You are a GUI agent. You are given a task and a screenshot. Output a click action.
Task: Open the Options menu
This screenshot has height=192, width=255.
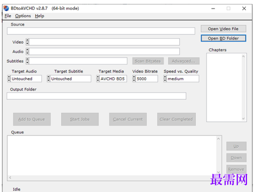[23, 16]
